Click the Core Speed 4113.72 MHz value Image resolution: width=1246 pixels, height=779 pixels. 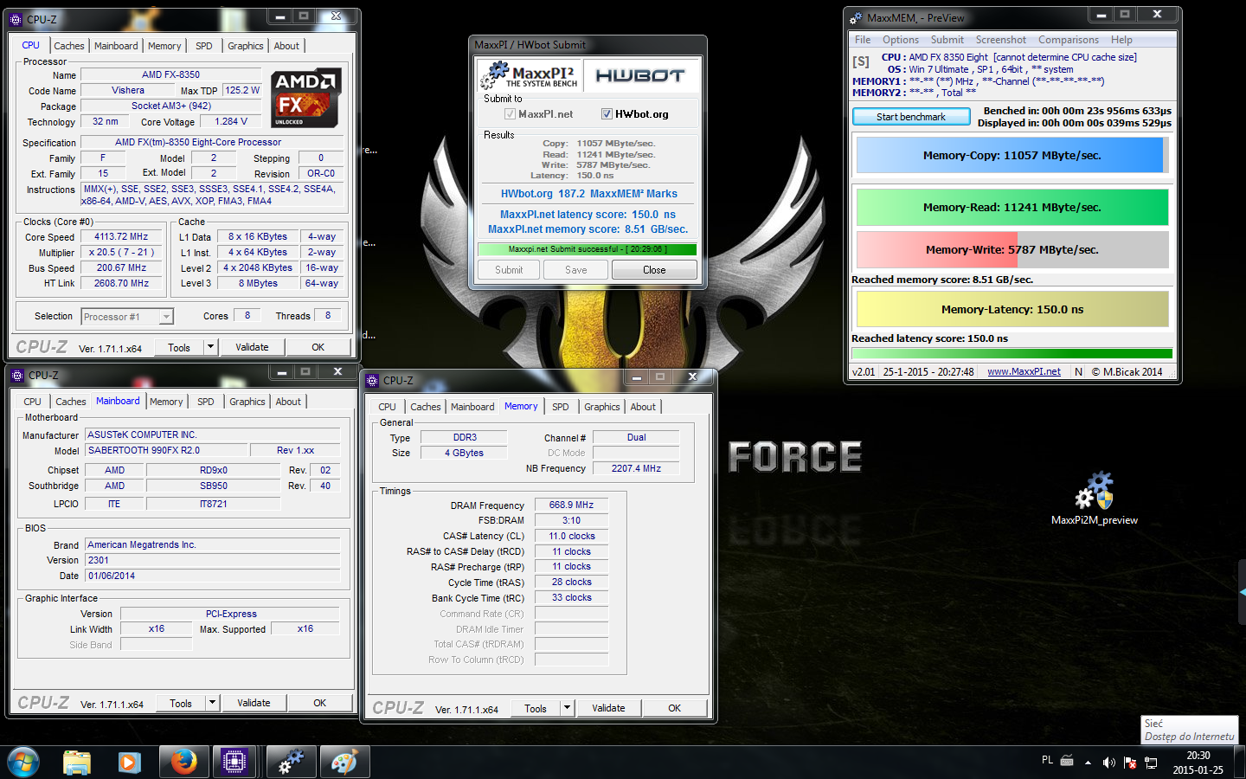pyautogui.click(x=121, y=237)
